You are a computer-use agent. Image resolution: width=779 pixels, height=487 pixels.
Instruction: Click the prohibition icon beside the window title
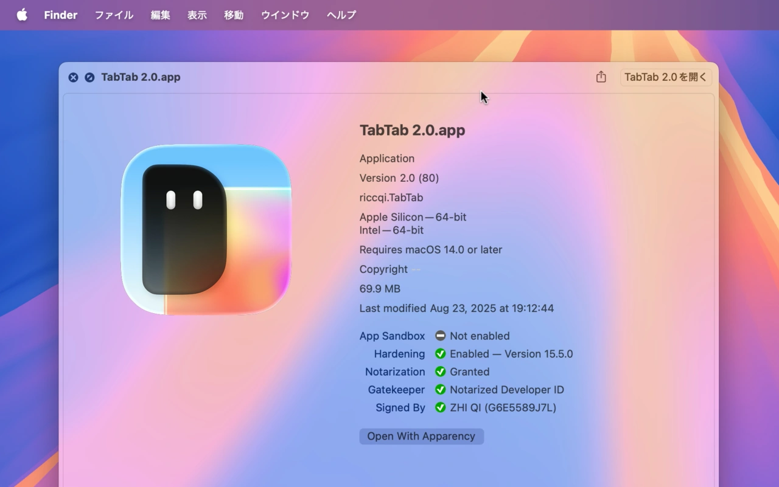89,77
